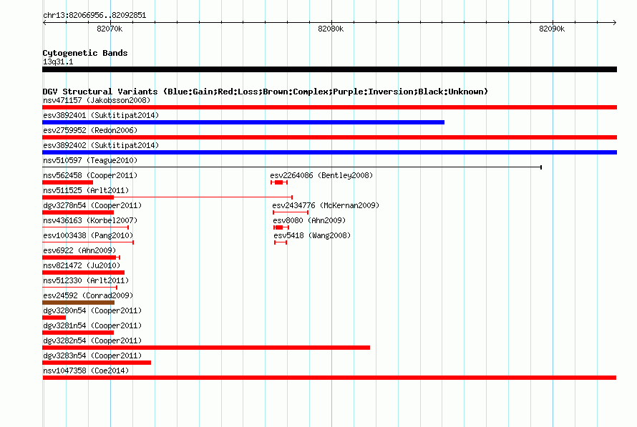
Task: Click the red bracket under esv5418 (Wang2008)
Action: tap(281, 242)
